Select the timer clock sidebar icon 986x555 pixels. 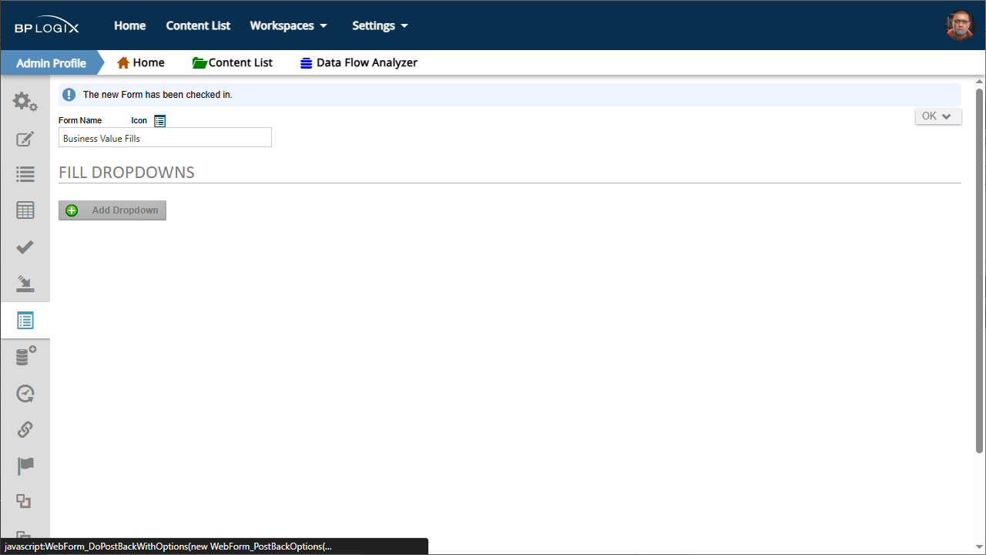pos(25,393)
